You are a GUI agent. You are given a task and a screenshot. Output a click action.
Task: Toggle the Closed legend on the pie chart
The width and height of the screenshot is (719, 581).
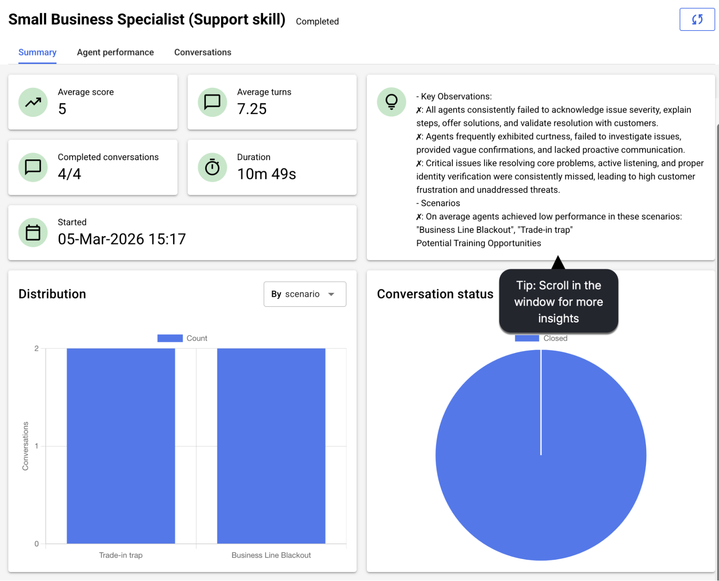pyautogui.click(x=541, y=338)
